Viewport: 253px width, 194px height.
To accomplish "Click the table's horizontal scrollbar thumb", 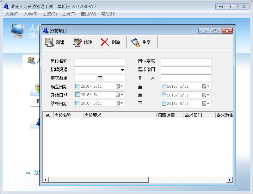I will point(99,180).
